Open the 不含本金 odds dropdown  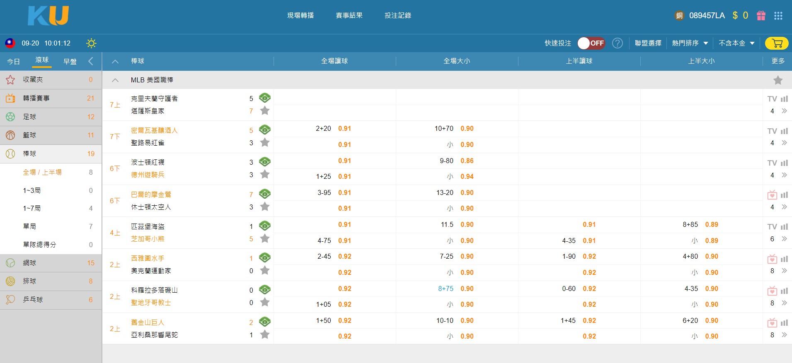(737, 43)
